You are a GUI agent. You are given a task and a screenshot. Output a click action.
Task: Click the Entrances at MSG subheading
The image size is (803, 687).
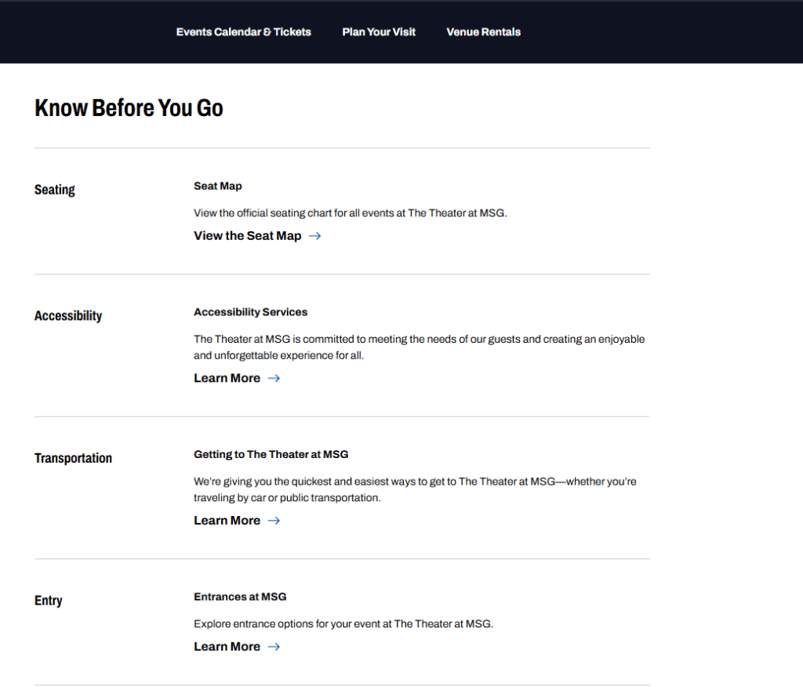click(x=240, y=597)
